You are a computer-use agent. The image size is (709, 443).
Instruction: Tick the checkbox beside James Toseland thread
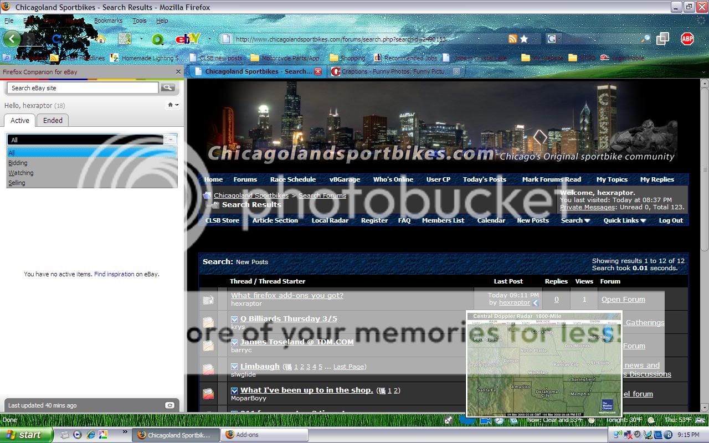234,342
